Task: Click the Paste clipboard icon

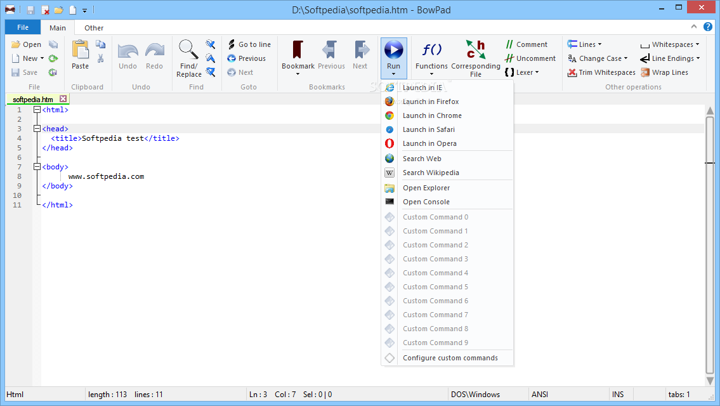Action: [x=81, y=49]
